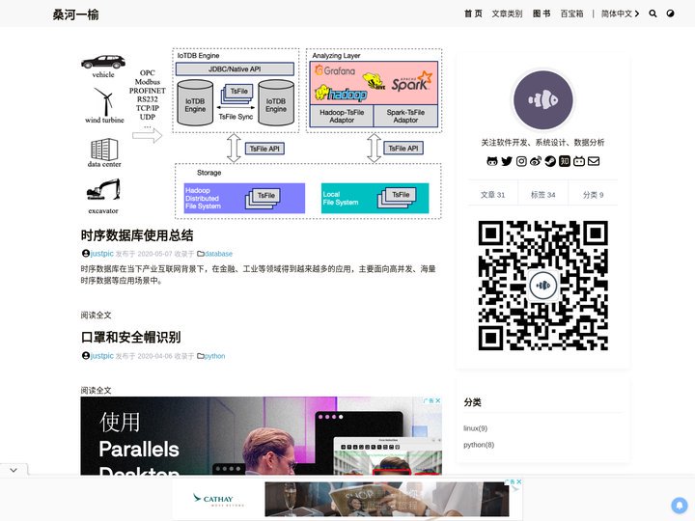This screenshot has width=695, height=521.
Task: Click 阅读全文 under the time-series database post
Action: (96, 315)
